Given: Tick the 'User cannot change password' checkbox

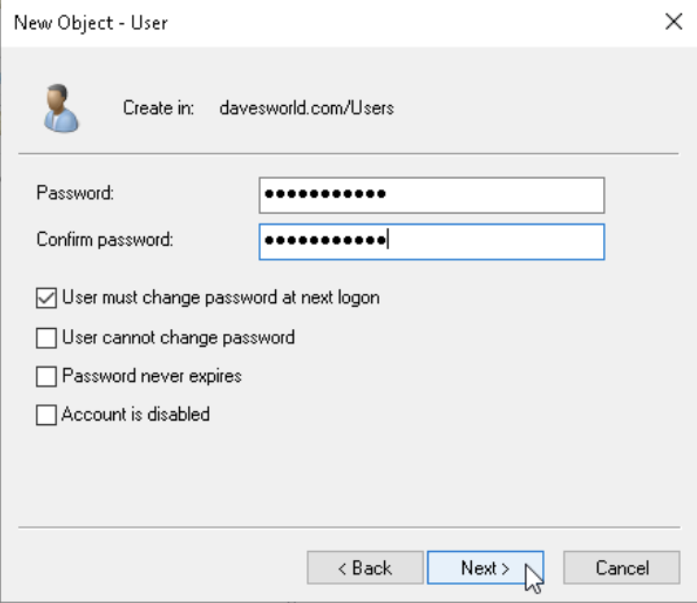Looking at the screenshot, I should (46, 338).
